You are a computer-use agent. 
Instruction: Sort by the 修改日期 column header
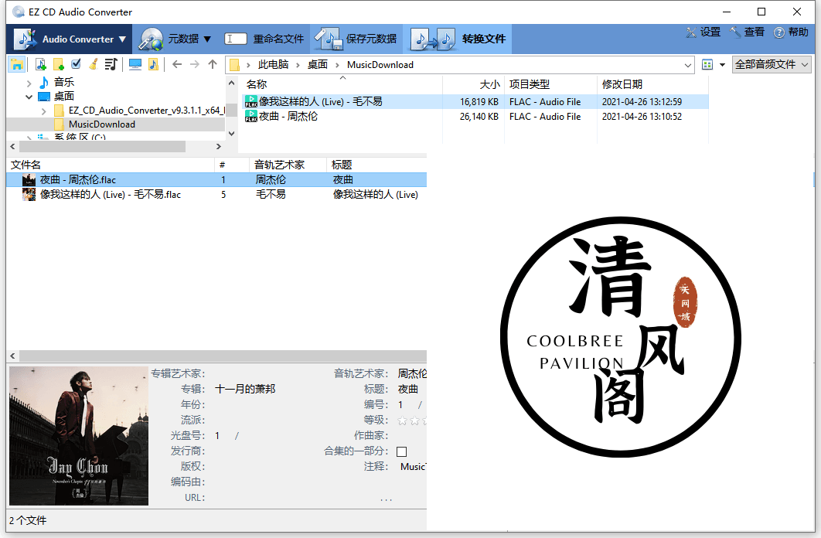(x=653, y=84)
